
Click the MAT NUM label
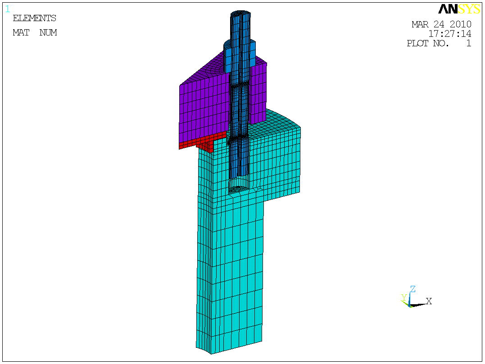pos(34,33)
